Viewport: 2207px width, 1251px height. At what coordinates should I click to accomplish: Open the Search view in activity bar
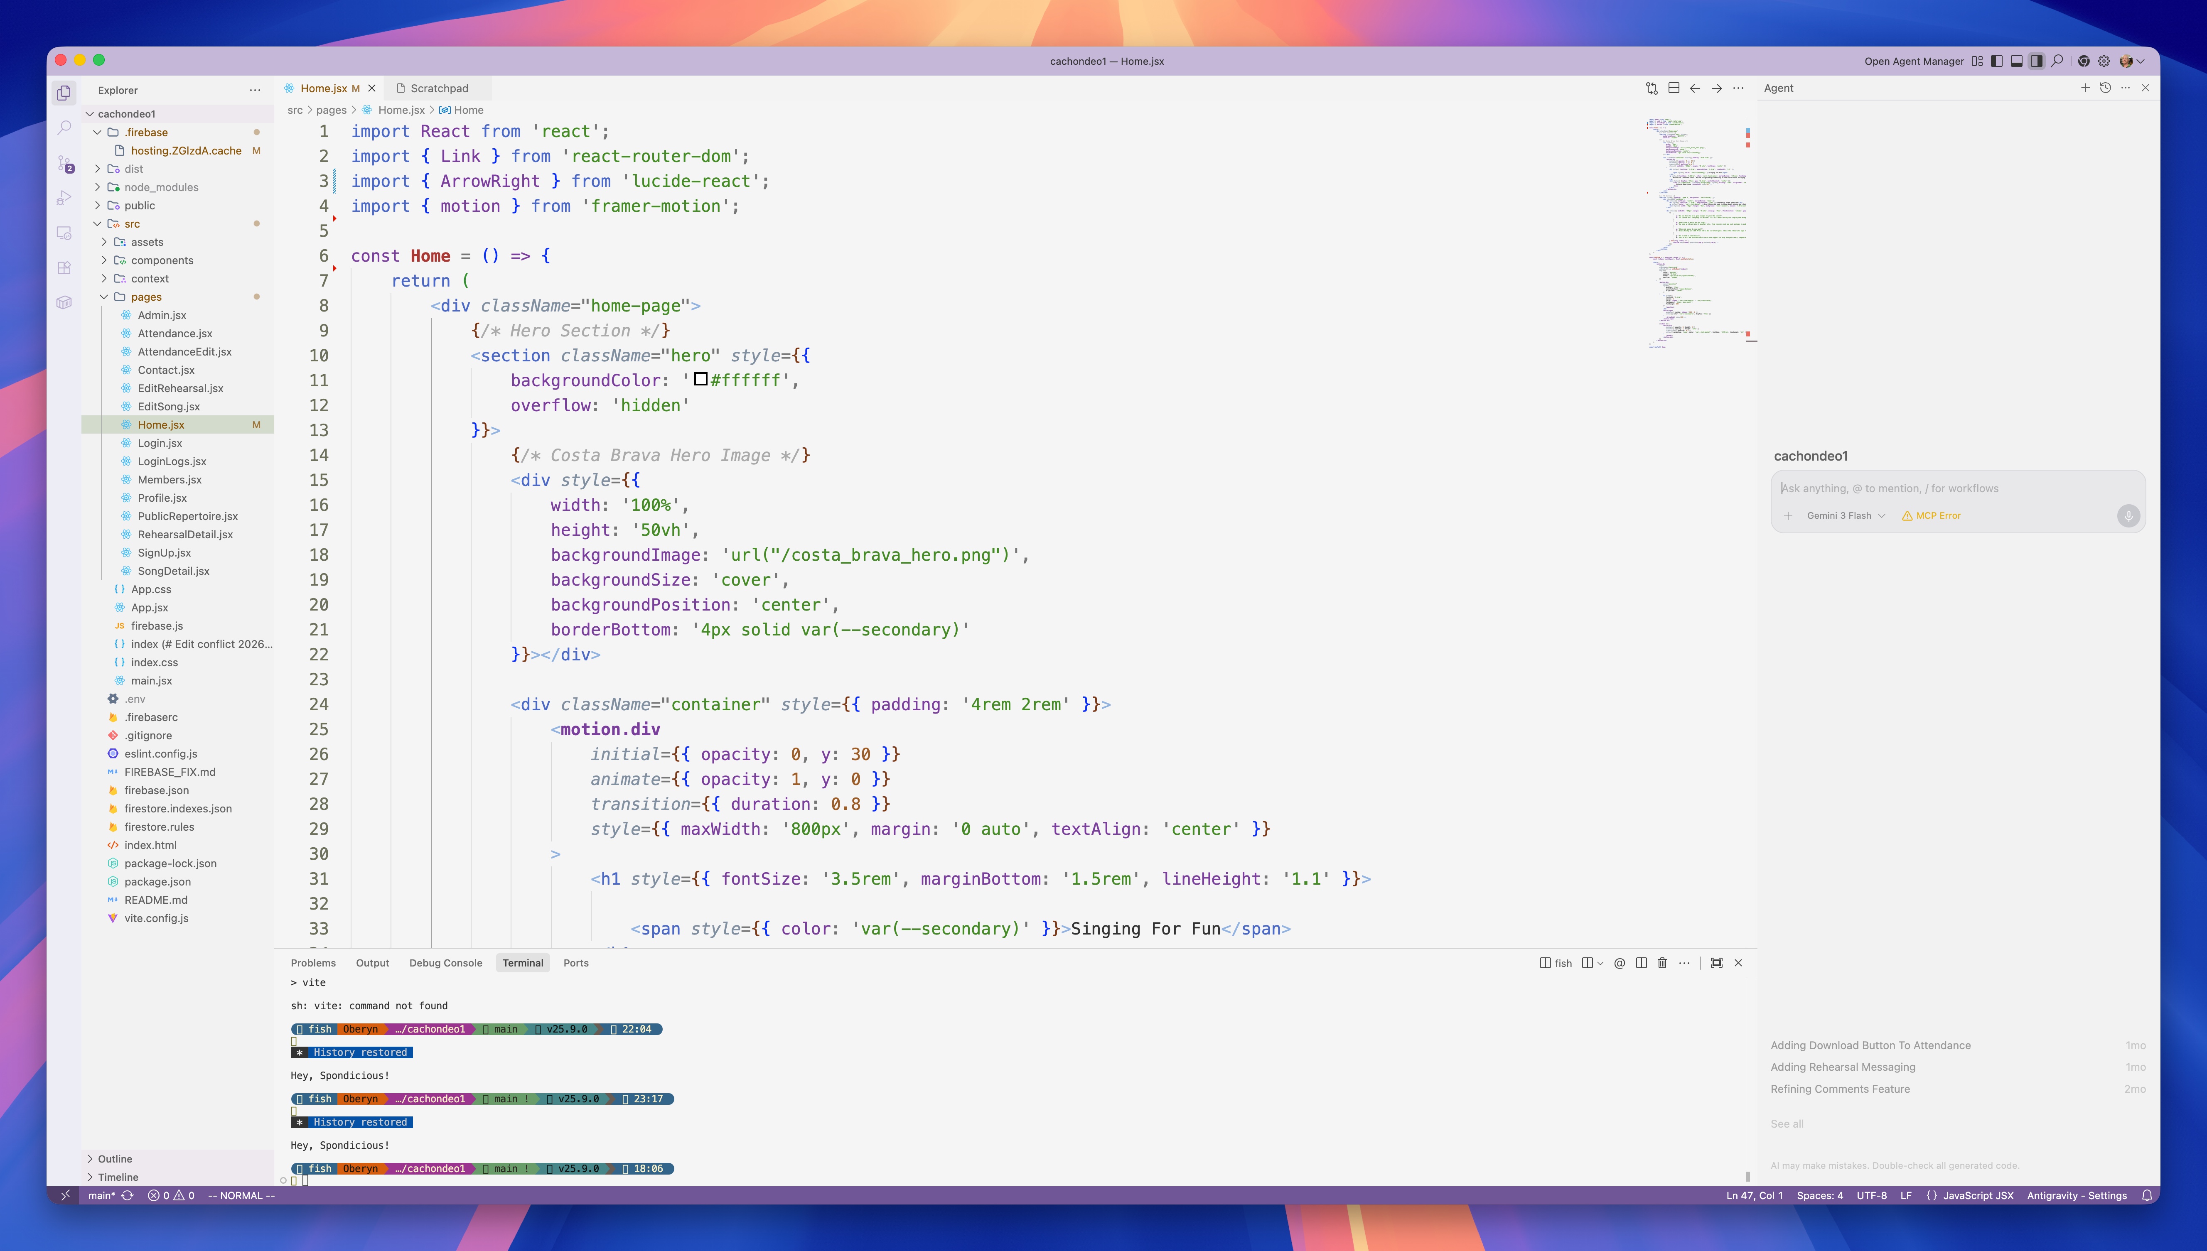click(x=64, y=128)
